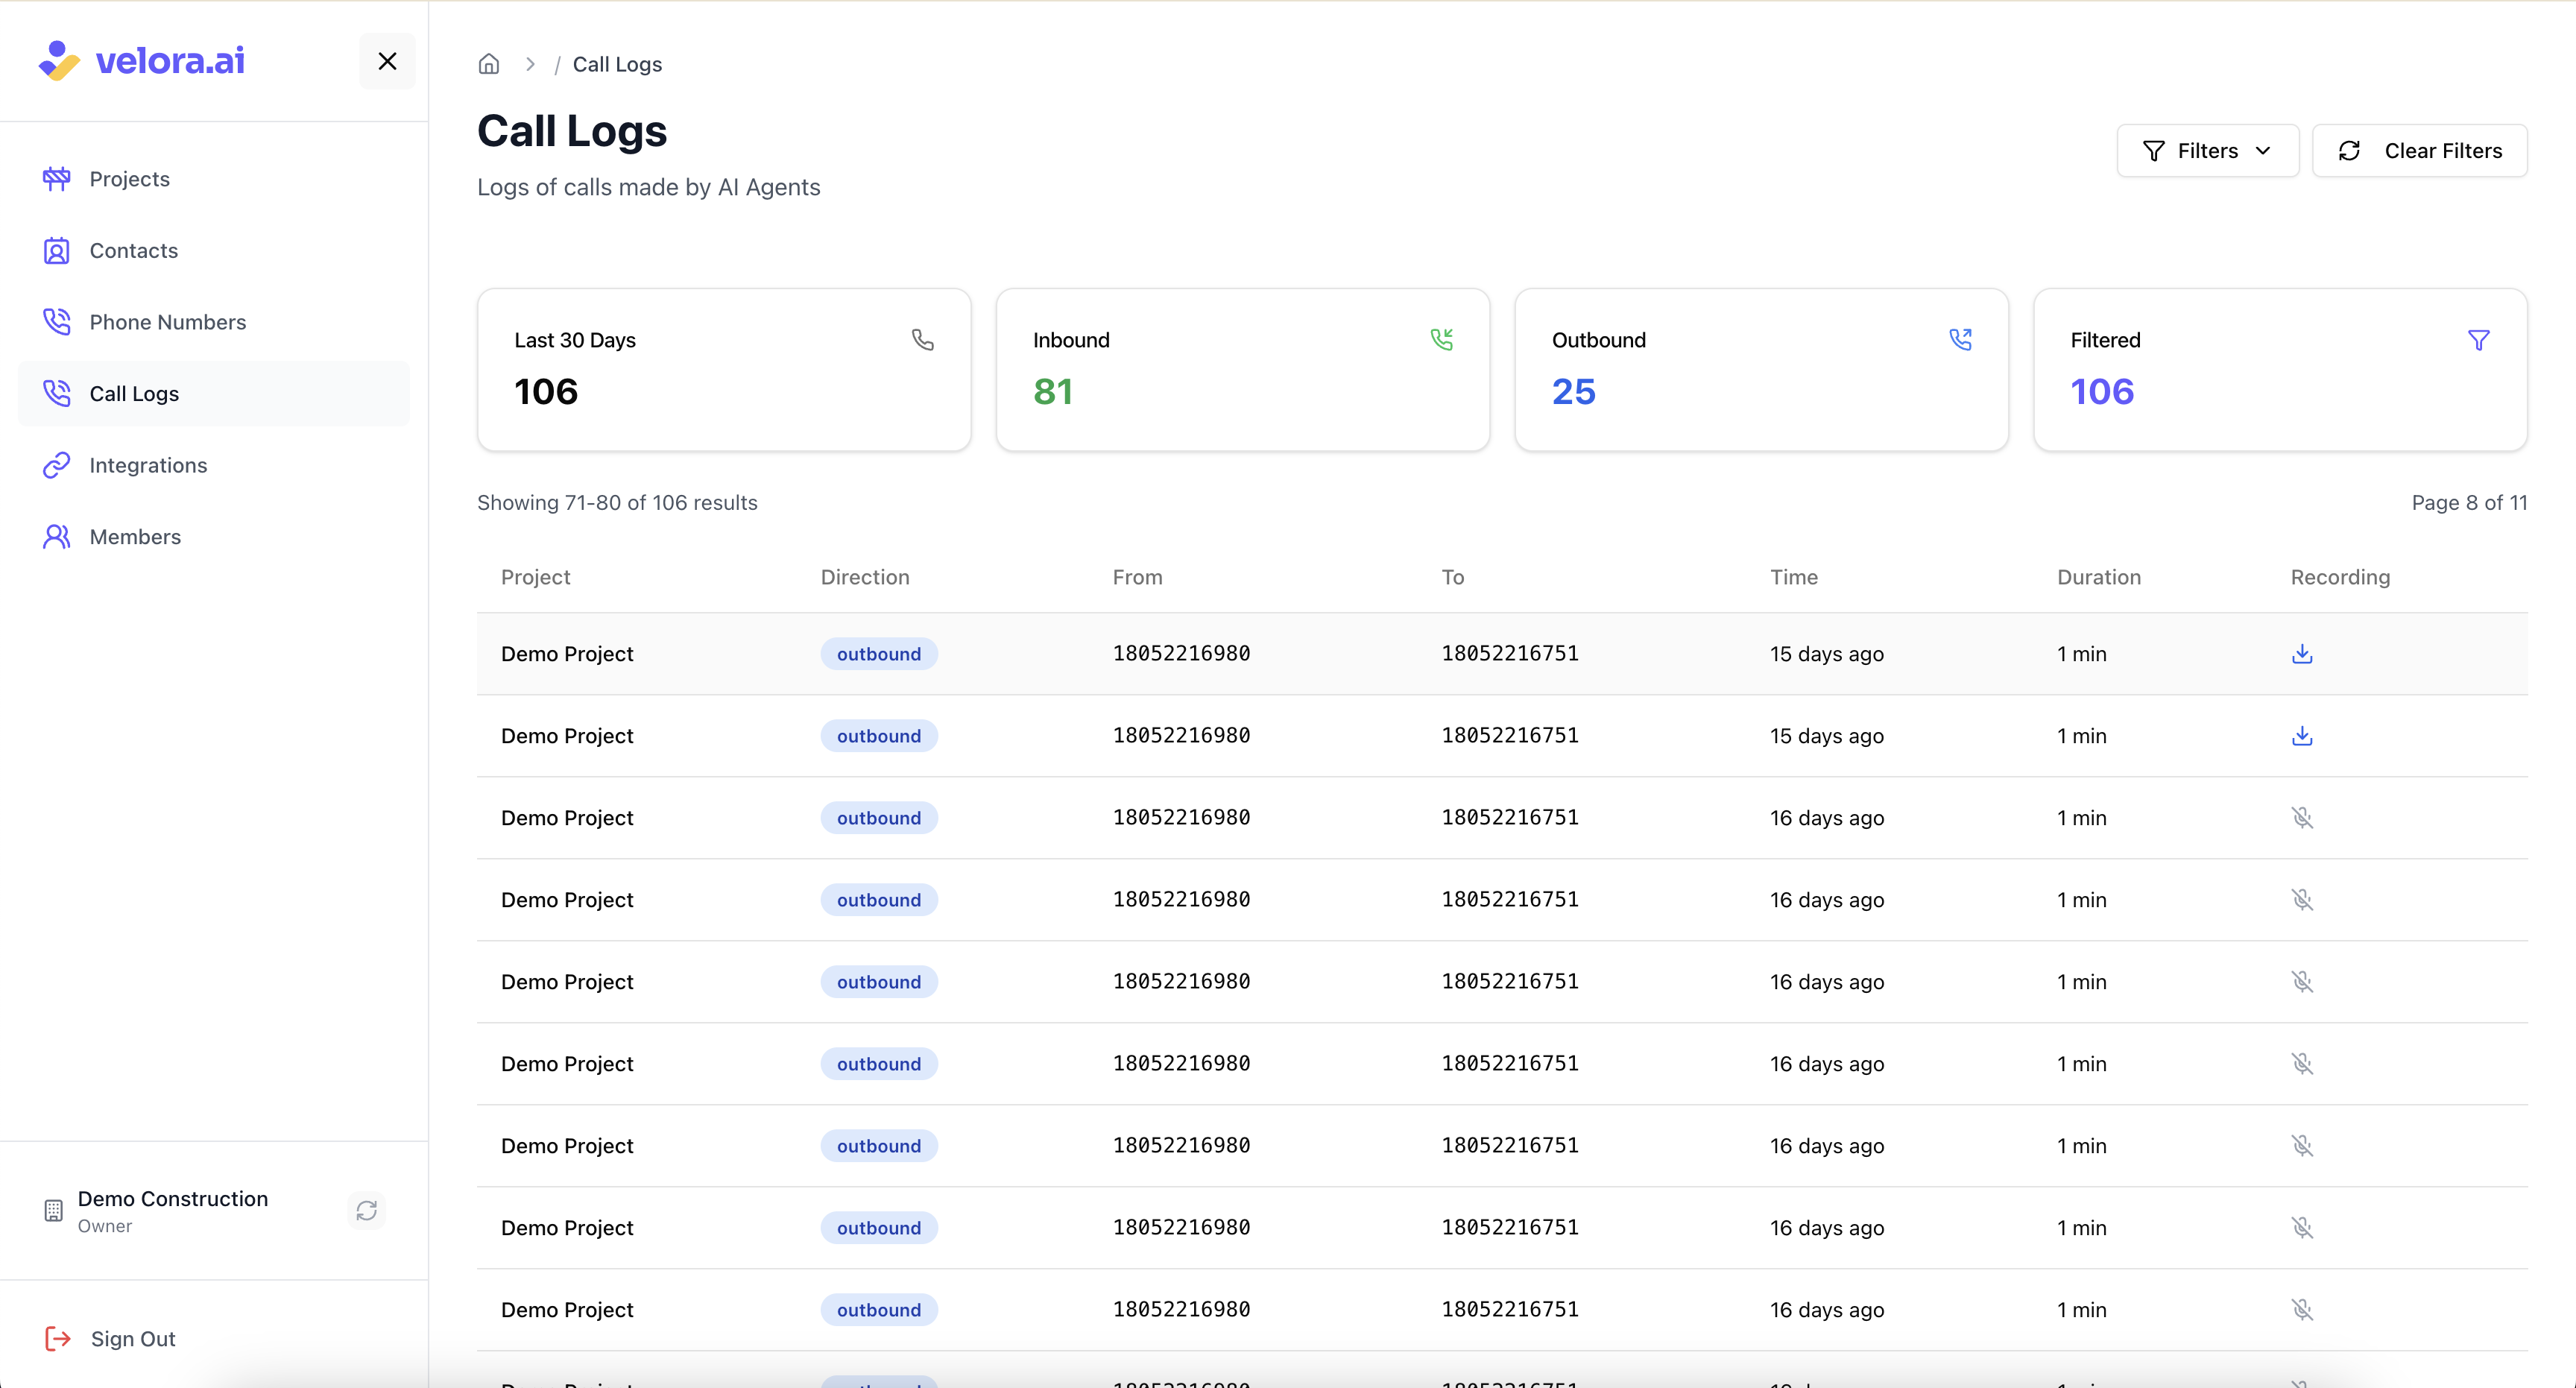This screenshot has width=2576, height=1388.
Task: Click the inbound call icon on Inbound card
Action: (x=1442, y=340)
